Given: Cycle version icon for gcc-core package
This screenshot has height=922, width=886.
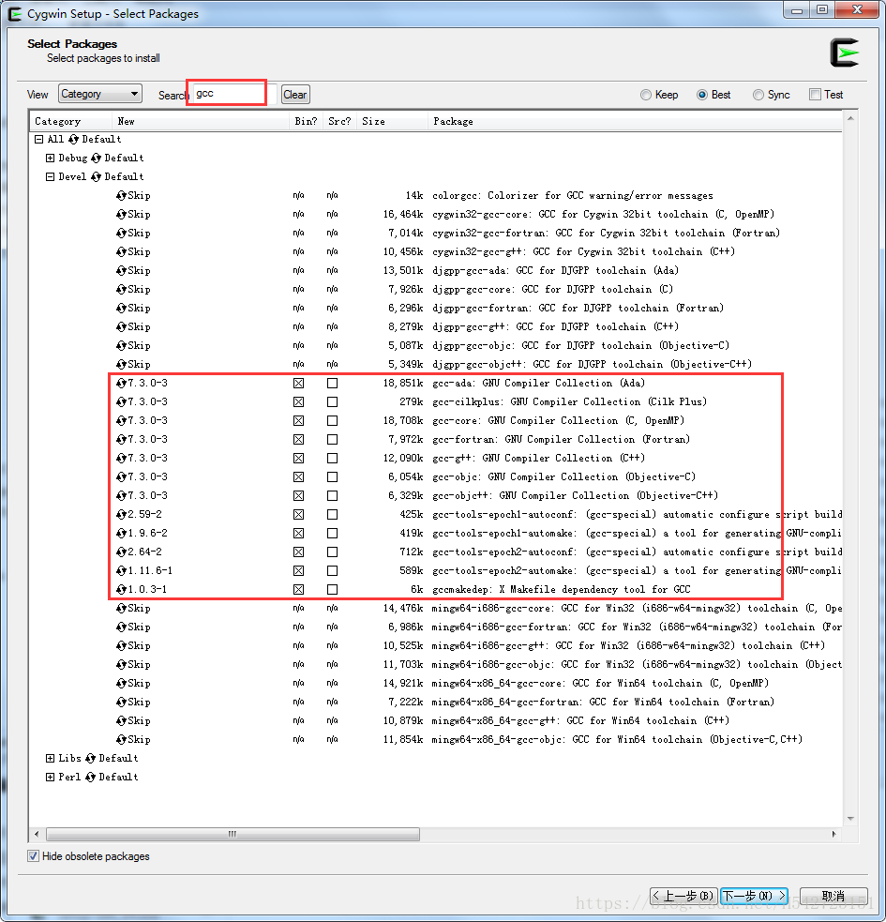Looking at the screenshot, I should (x=121, y=420).
